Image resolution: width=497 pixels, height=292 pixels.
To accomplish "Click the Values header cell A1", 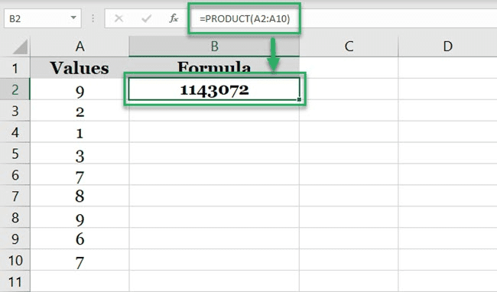I will click(80, 68).
